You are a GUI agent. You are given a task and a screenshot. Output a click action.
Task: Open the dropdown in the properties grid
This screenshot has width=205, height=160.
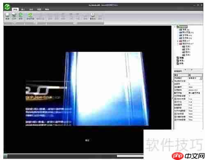click(201, 78)
